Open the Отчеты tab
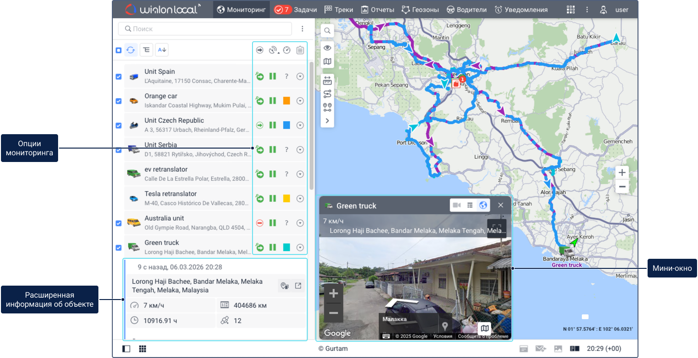Screen dimensions: 698x358 (377, 10)
